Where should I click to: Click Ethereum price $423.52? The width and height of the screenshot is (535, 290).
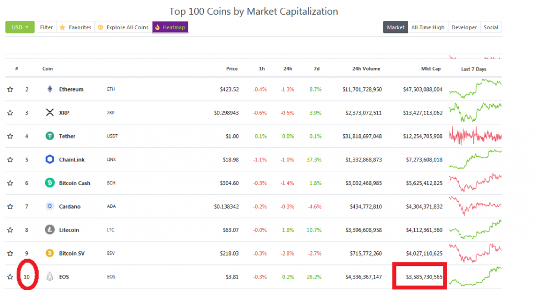pos(229,89)
